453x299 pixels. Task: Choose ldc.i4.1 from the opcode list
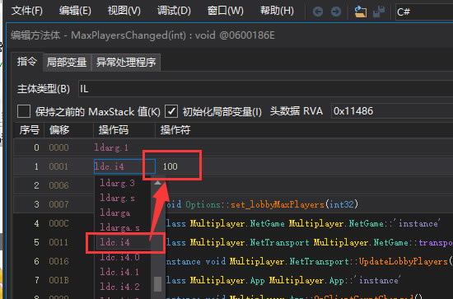(x=119, y=272)
